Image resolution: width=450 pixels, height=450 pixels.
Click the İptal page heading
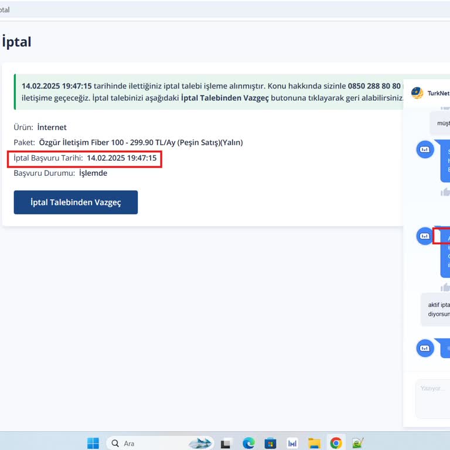16,42
